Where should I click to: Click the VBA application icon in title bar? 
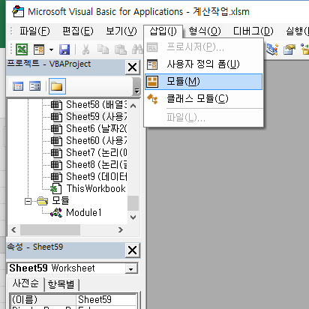tap(18, 11)
